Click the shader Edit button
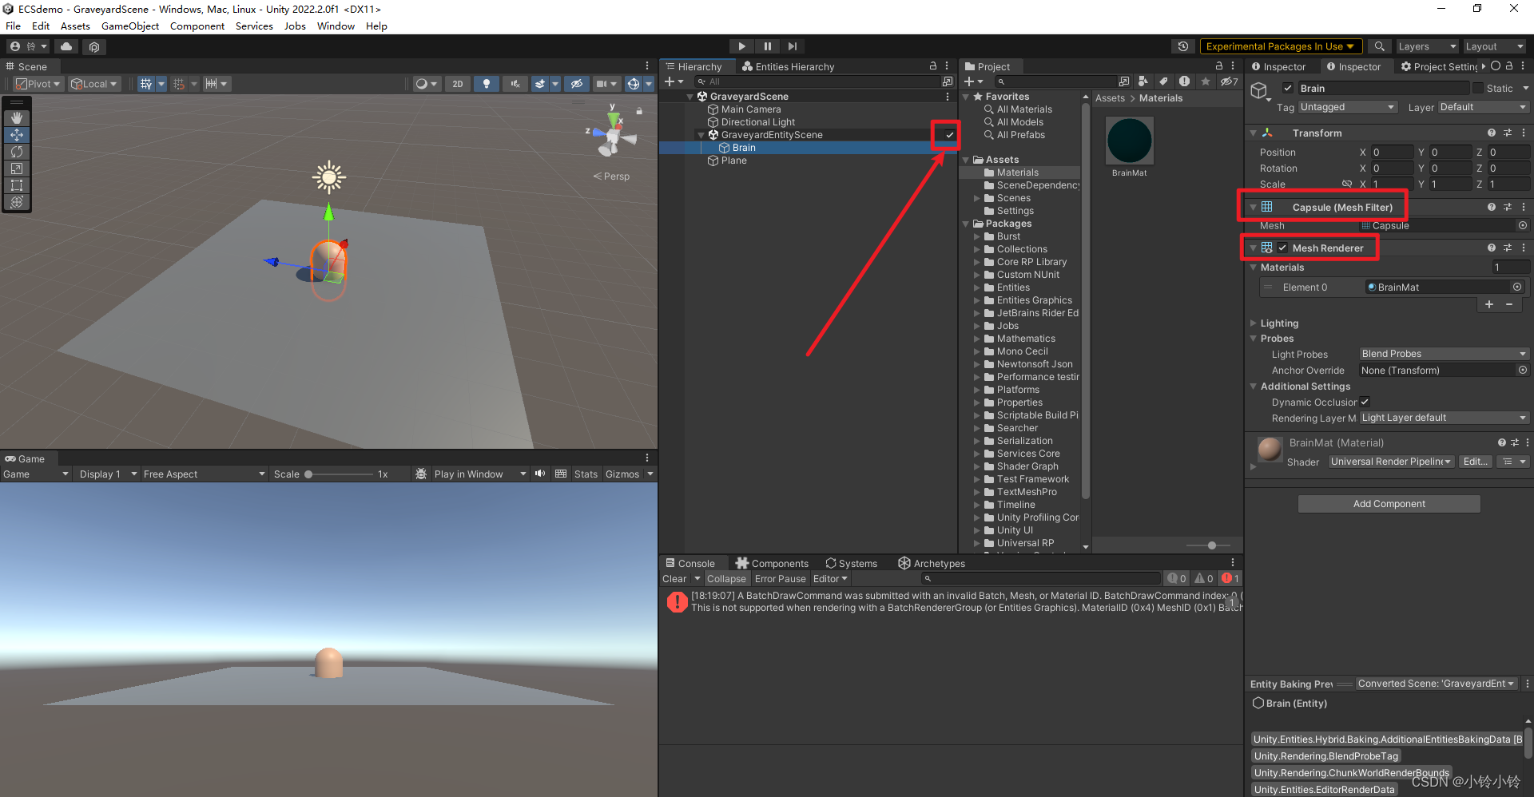This screenshot has height=797, width=1534. click(1475, 462)
